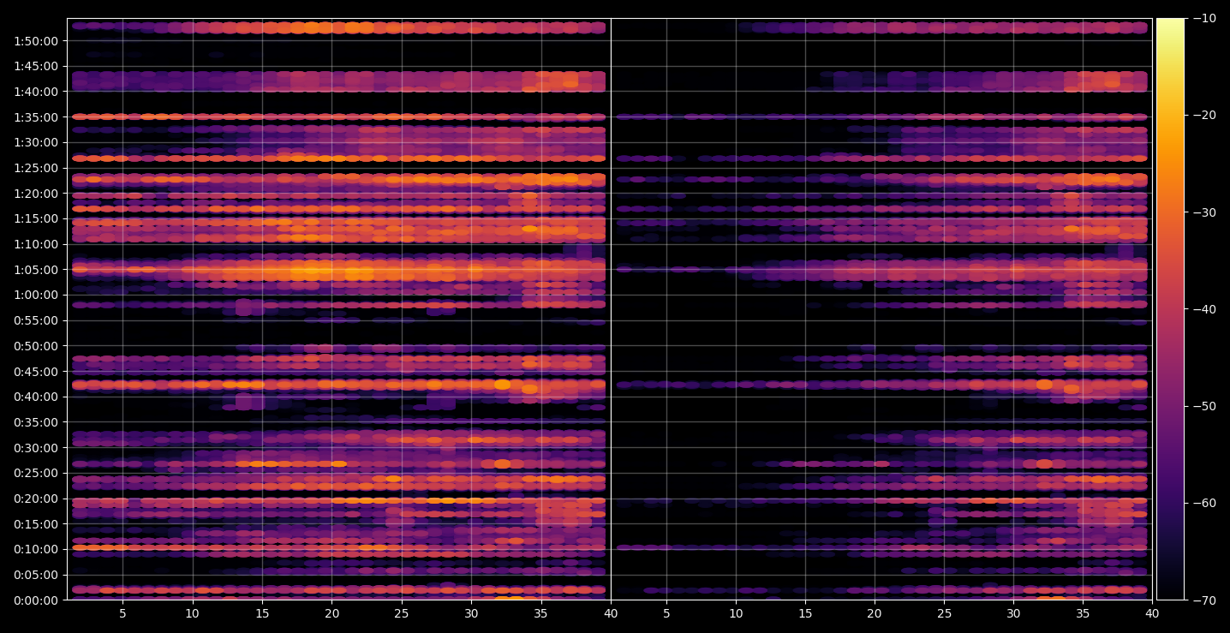Click the 0:45:00 y-axis tick label
The height and width of the screenshot is (633, 1230).
36,371
